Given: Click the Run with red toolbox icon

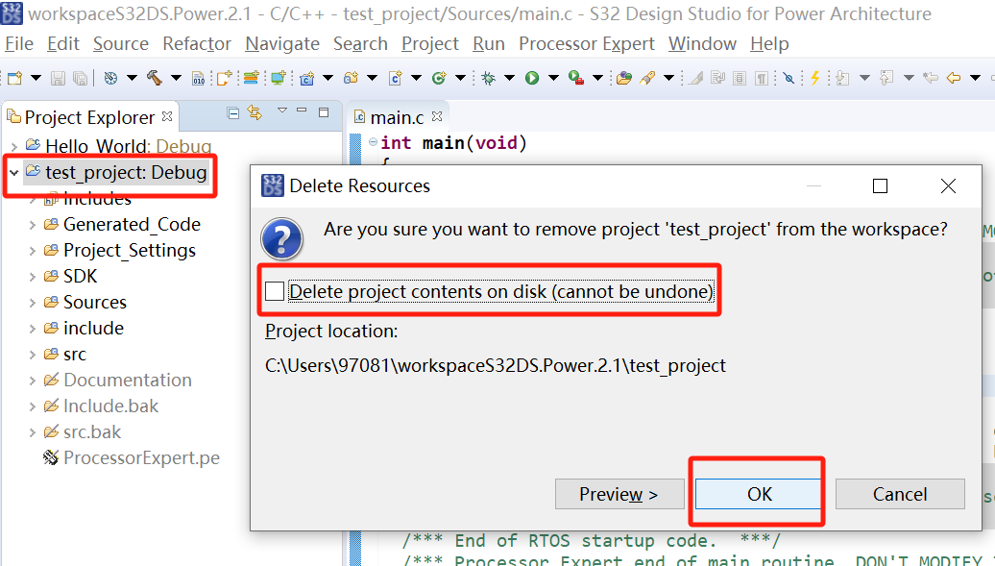Looking at the screenshot, I should 575,78.
